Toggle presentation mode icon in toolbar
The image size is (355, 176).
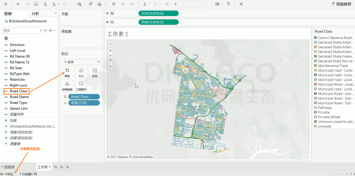(228, 4)
